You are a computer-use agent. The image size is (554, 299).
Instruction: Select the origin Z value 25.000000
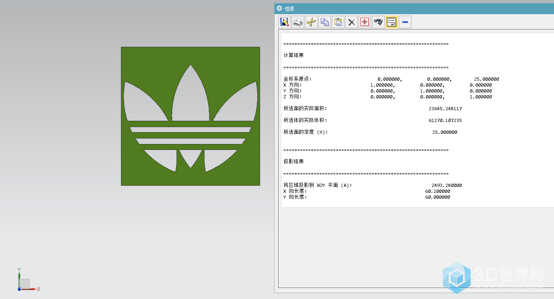(x=487, y=79)
